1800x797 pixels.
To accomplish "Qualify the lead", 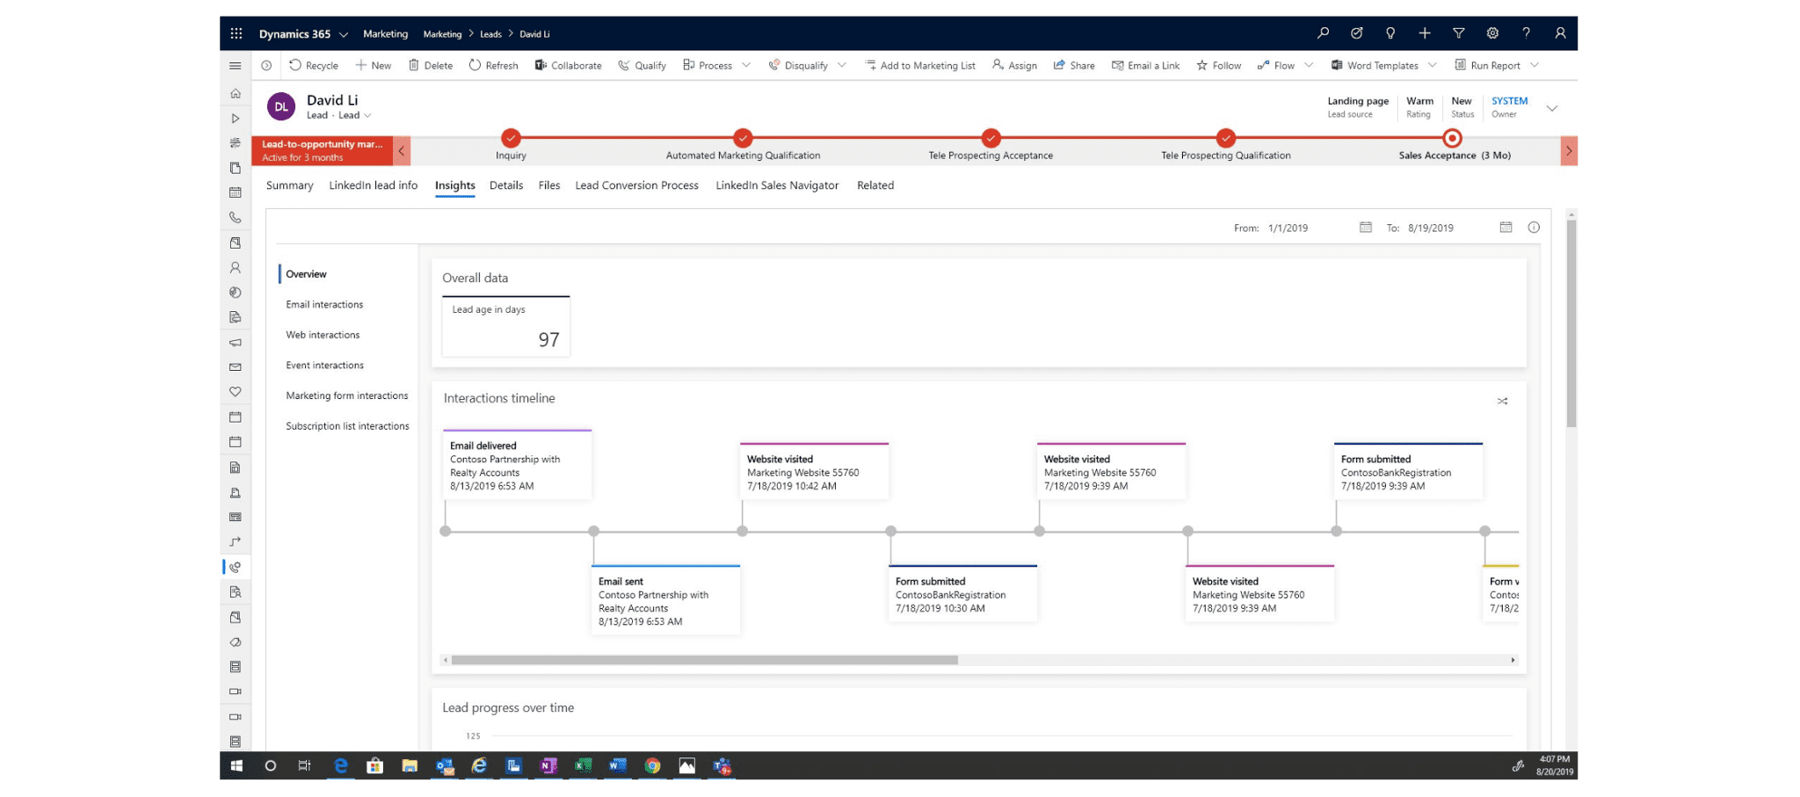I will tap(642, 66).
